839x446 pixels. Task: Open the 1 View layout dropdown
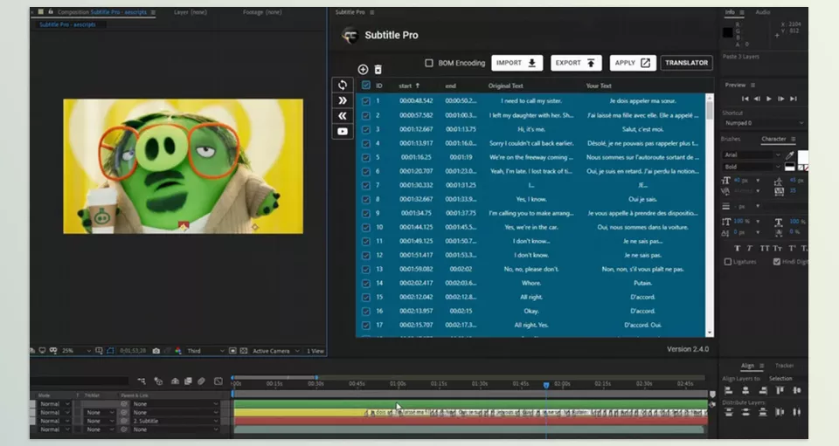(x=315, y=351)
